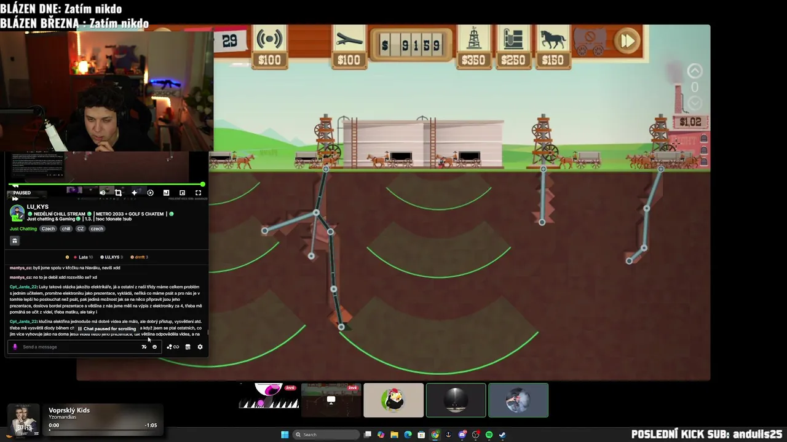Open playback speed options in player
This screenshot has width=787, height=442.
point(150,193)
